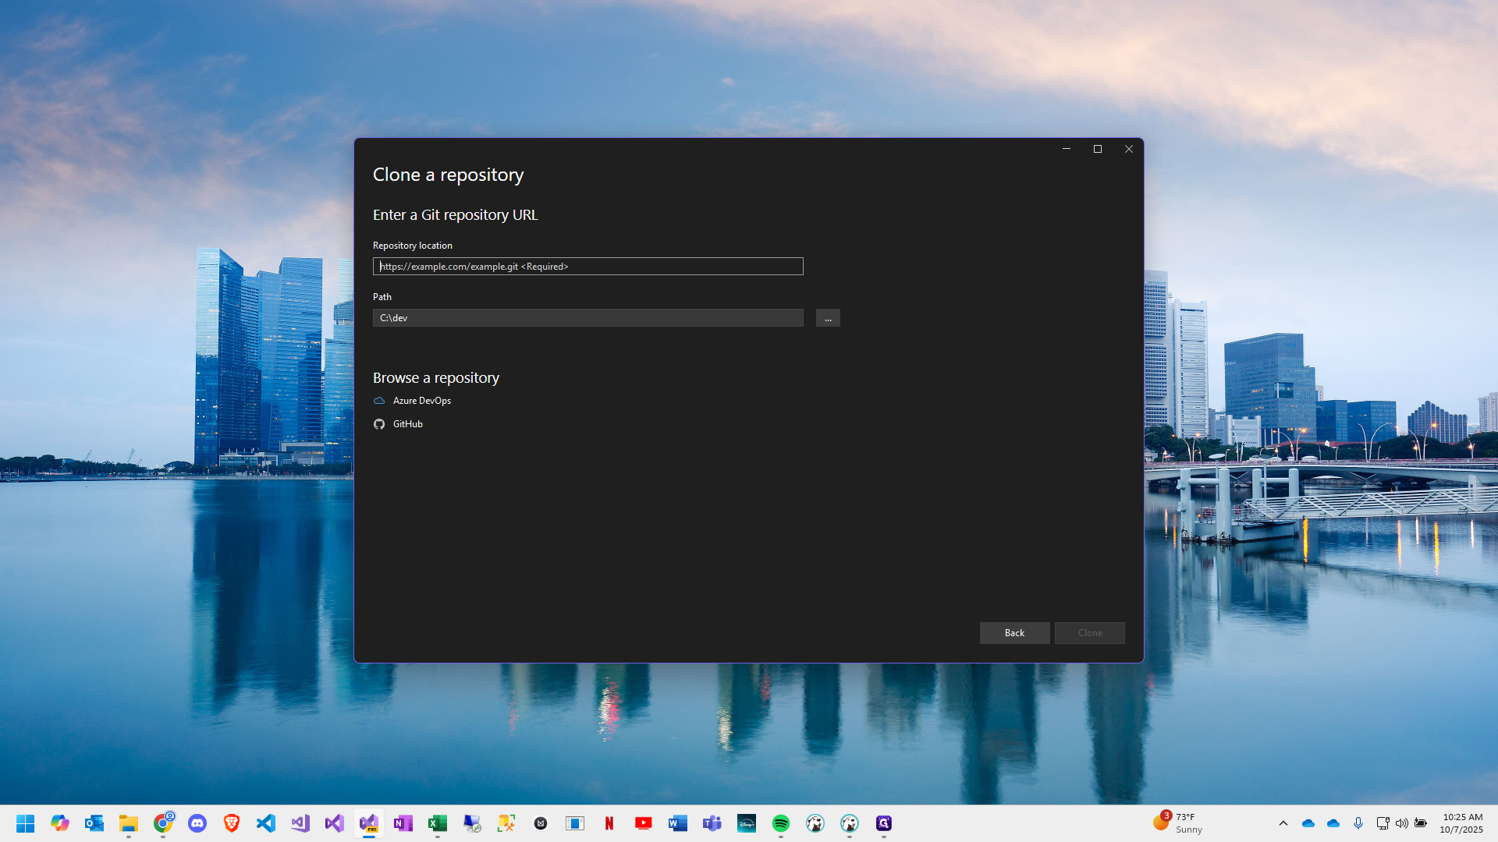The image size is (1498, 842).
Task: Open folder browser with the ellipsis button
Action: 828,318
